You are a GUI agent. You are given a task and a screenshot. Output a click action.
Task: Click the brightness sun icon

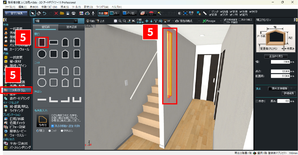(179, 13)
